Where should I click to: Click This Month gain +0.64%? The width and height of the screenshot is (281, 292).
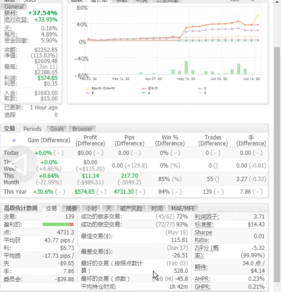click(x=49, y=176)
